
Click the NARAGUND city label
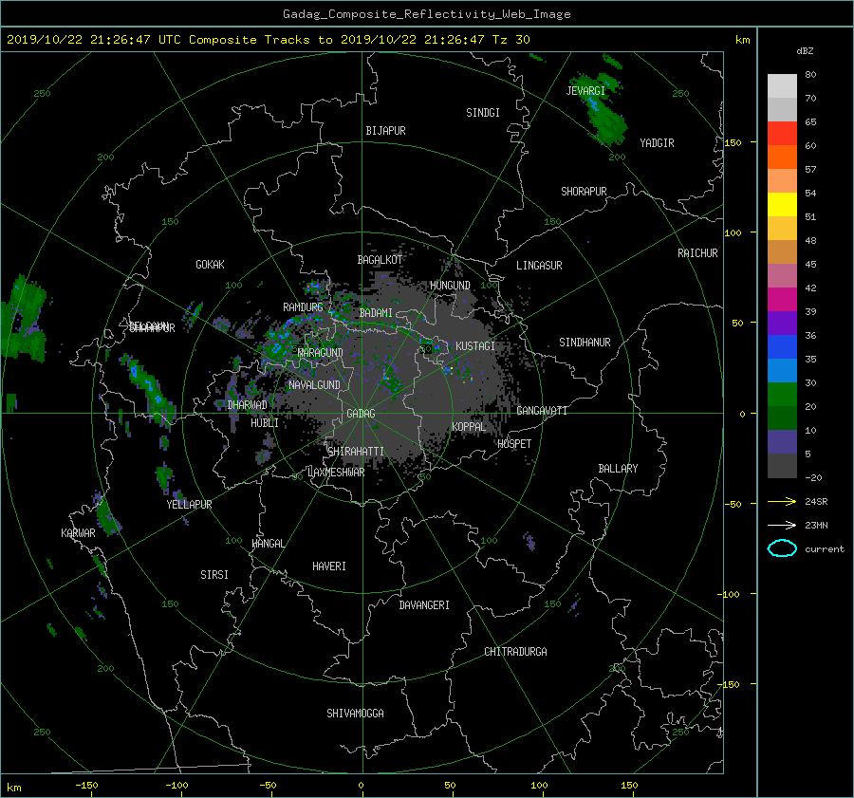click(x=321, y=353)
